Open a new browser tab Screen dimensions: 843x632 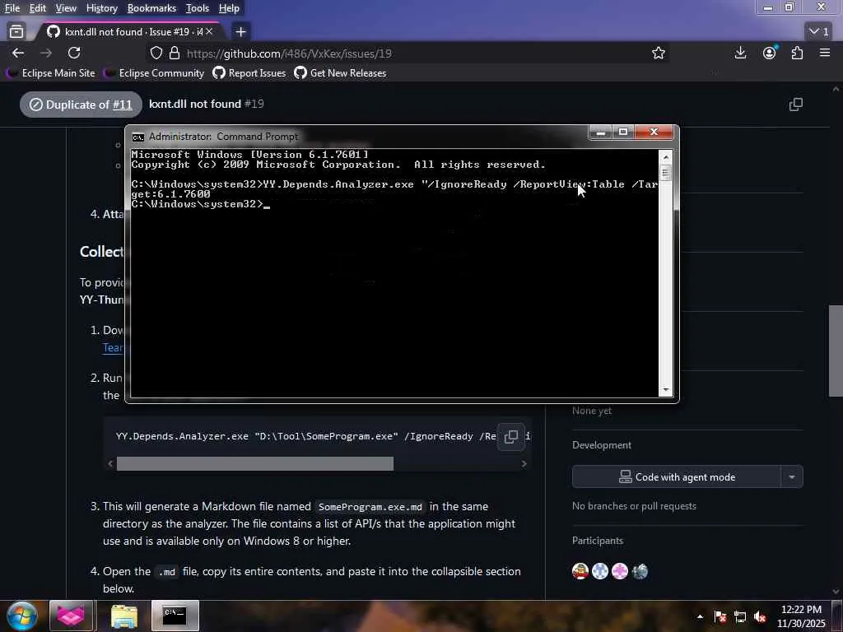[240, 32]
